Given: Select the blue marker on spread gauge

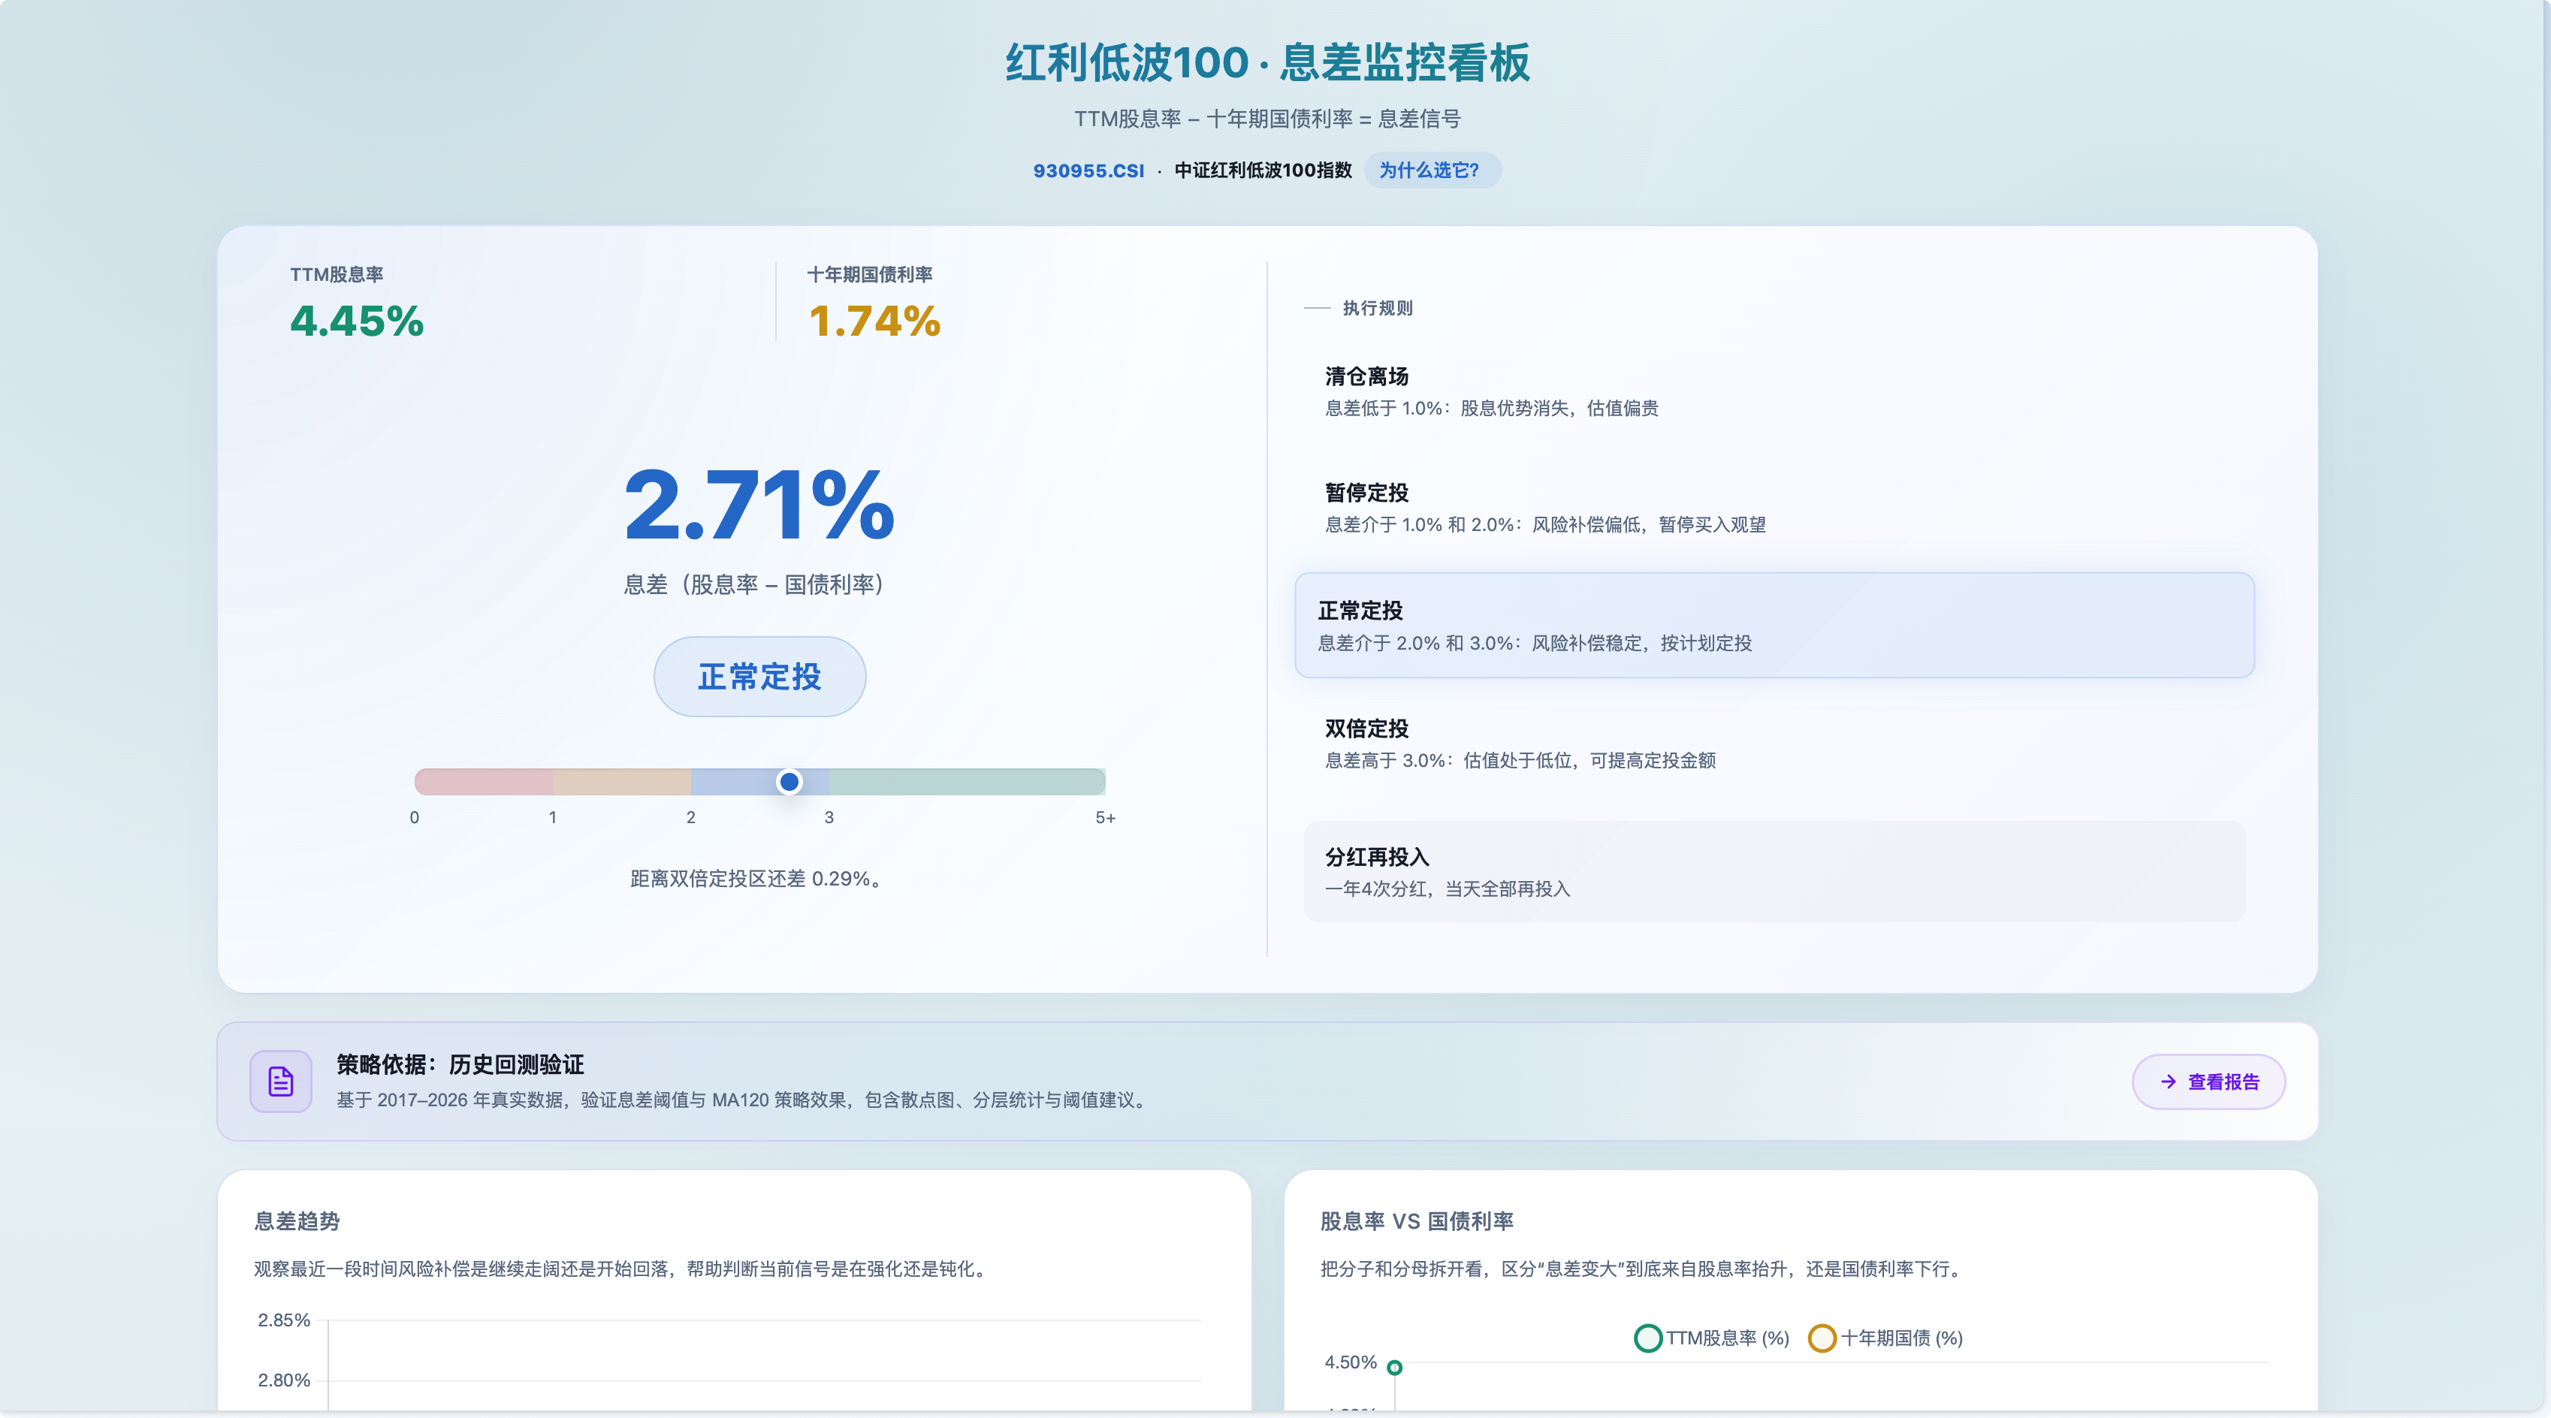Looking at the screenshot, I should click(789, 781).
